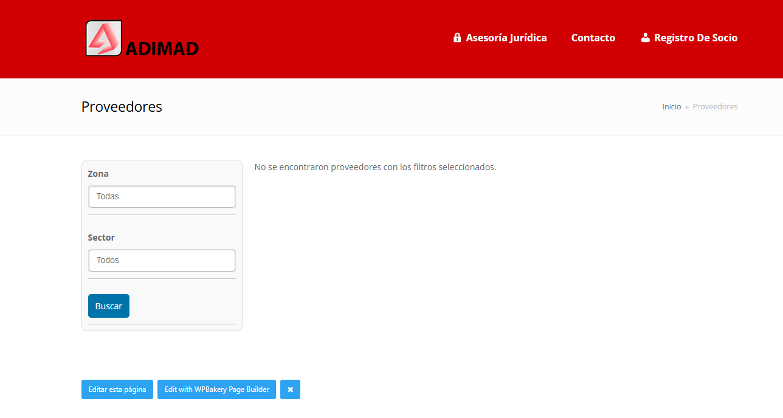Open the Zona dropdown showing Todas
783x418 pixels.
[x=162, y=197]
